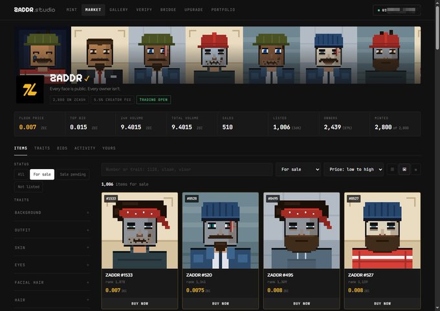Click the verified checkmark beside ZADDR title
440x311 pixels.
point(87,78)
